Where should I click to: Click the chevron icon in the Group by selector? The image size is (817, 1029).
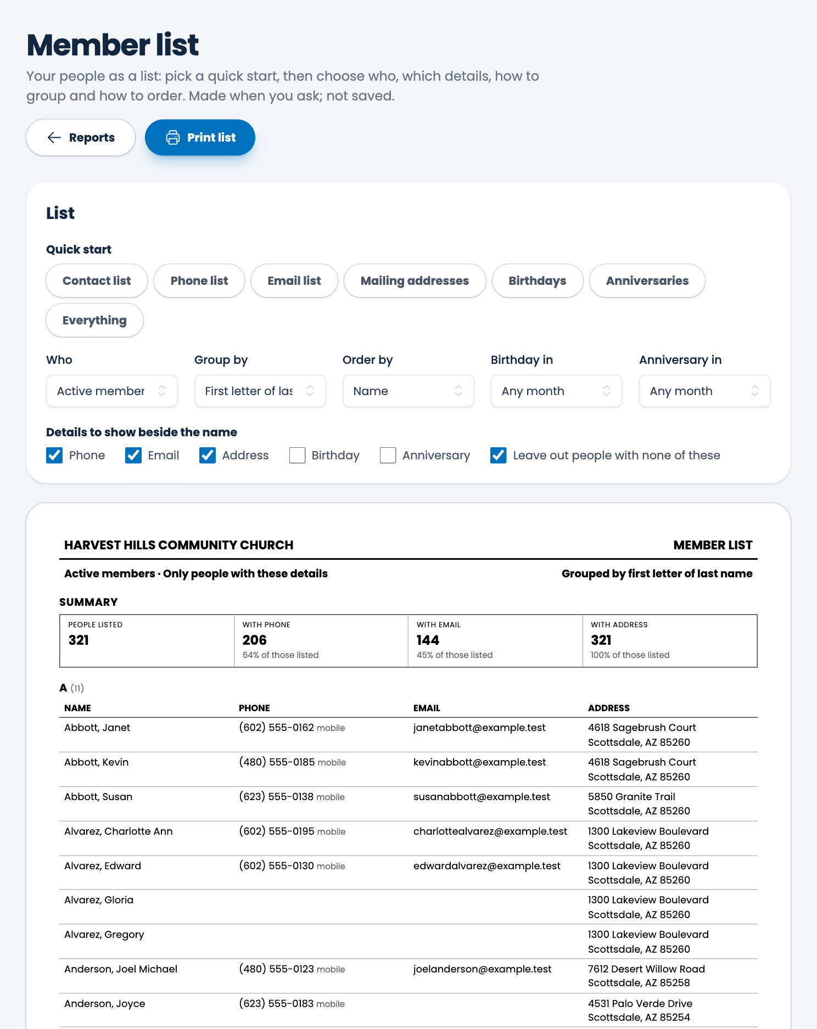[x=310, y=391]
